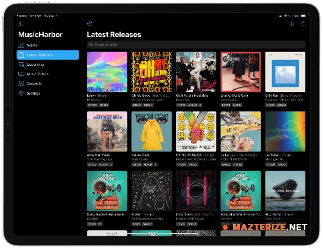Open the Visitor single sketch cover
The width and height of the screenshot is (323, 249).
(x=152, y=191)
